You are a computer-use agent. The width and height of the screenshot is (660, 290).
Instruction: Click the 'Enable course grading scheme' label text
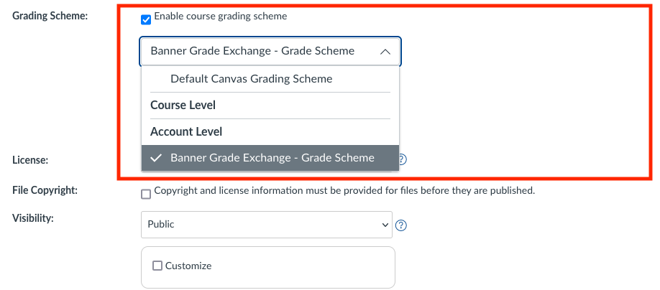click(x=220, y=17)
